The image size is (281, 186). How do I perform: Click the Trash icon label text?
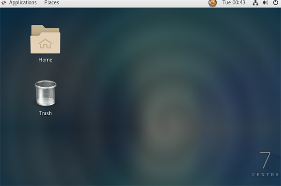click(x=45, y=113)
